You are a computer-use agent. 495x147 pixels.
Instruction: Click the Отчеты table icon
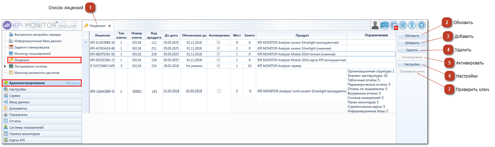coord(6,121)
